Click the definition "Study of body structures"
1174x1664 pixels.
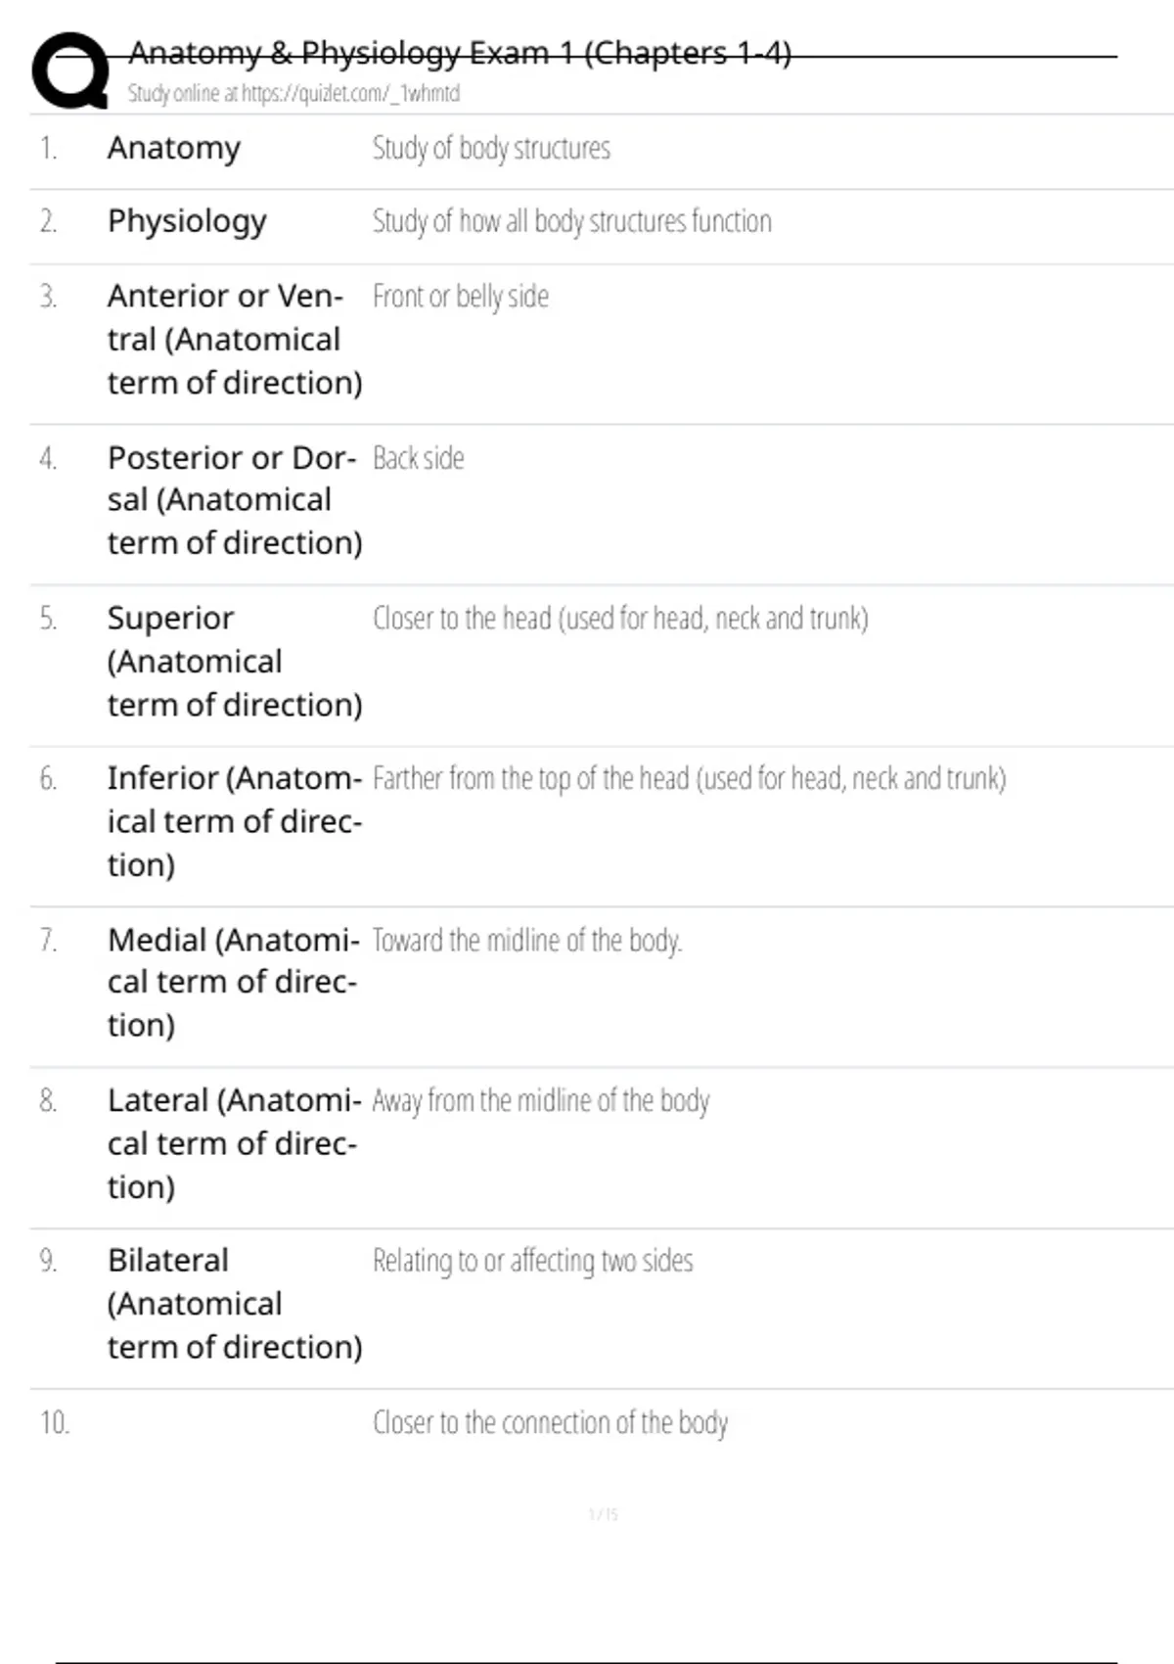click(491, 149)
